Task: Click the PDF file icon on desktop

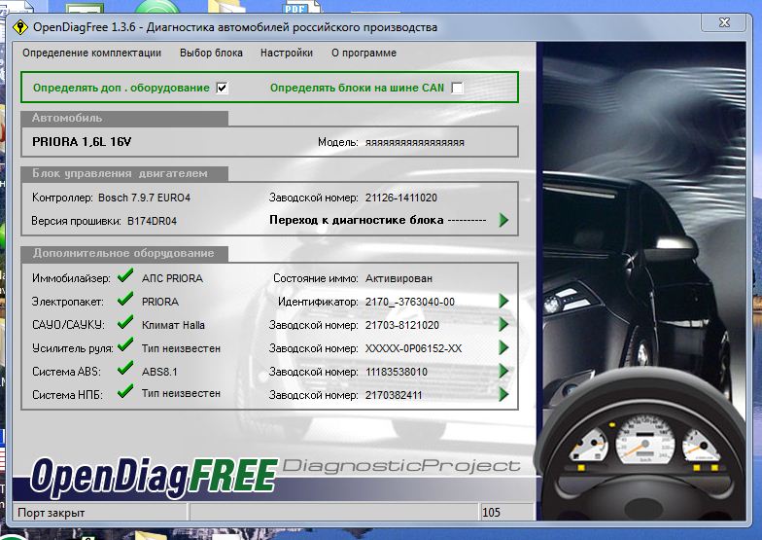Action: tap(301, 8)
